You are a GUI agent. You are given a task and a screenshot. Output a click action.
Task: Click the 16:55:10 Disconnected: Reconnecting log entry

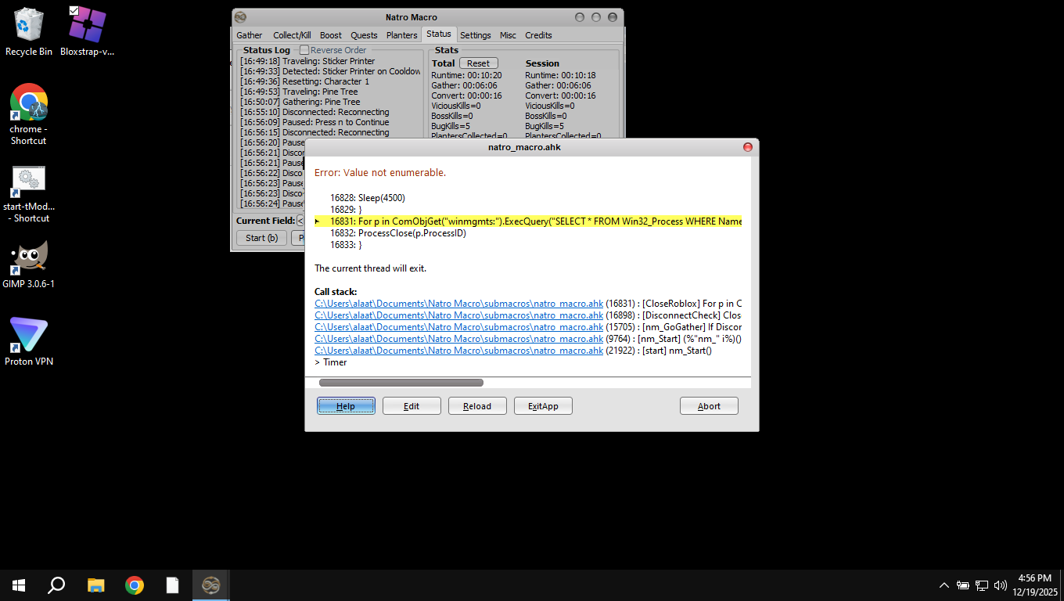click(315, 112)
